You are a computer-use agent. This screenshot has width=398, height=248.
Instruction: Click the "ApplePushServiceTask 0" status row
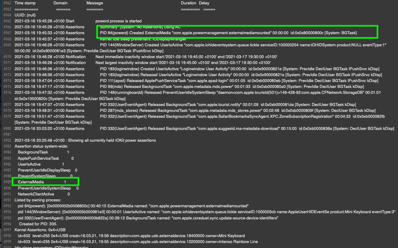pos(46,158)
